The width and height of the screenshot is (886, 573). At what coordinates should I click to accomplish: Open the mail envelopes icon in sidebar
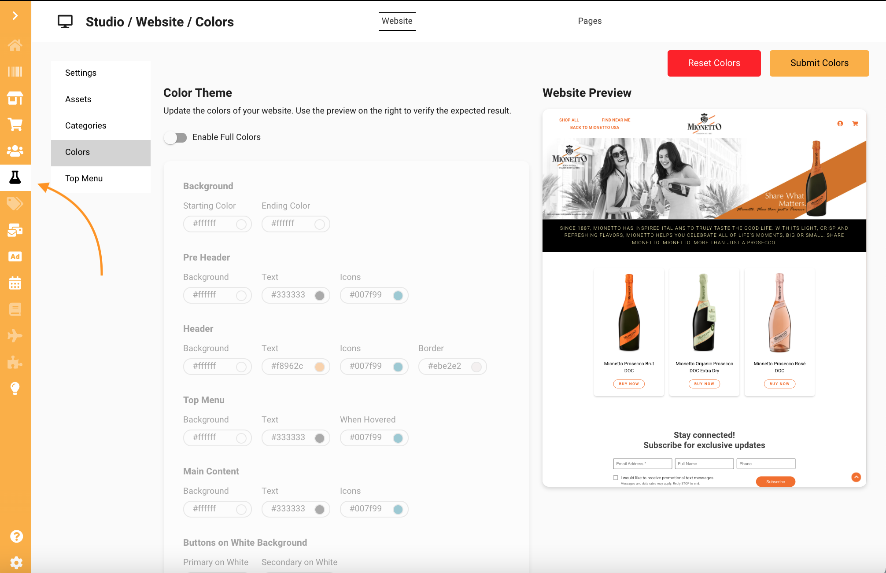click(x=15, y=230)
